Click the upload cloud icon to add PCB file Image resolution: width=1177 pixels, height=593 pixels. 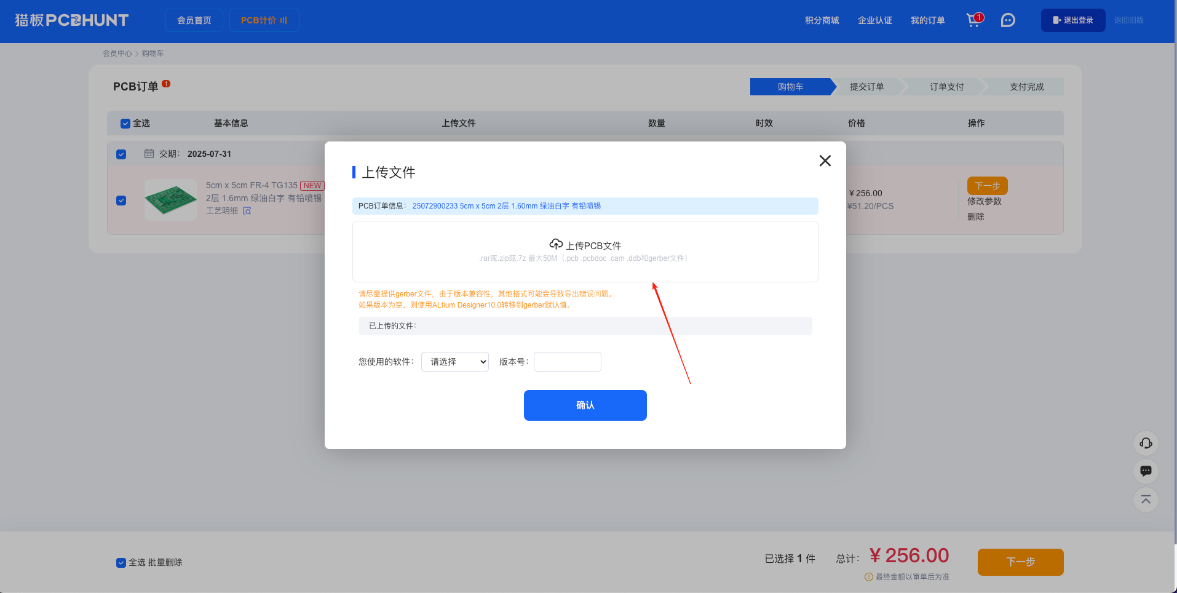[555, 244]
